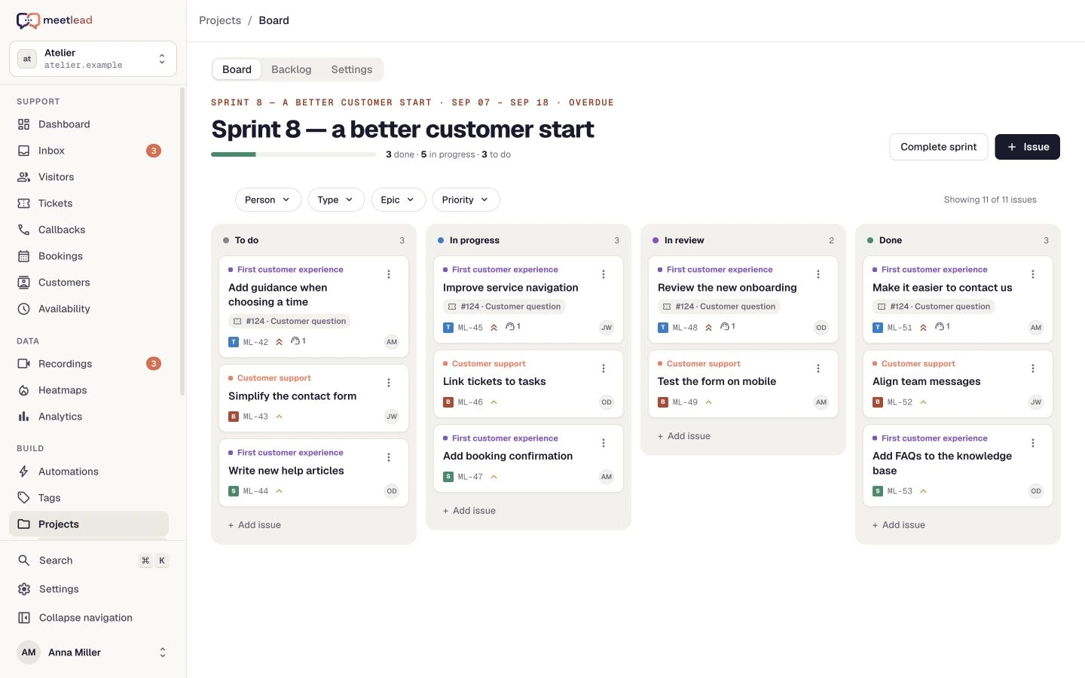Expand the Person filter dropdown
The width and height of the screenshot is (1085, 678).
267,200
